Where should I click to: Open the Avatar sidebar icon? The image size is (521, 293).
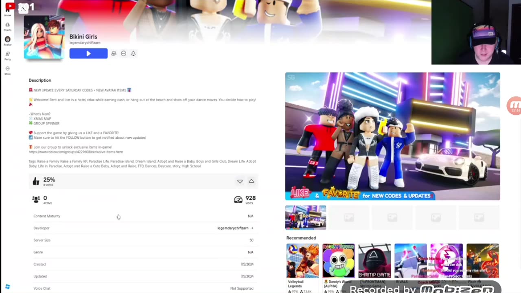7,41
